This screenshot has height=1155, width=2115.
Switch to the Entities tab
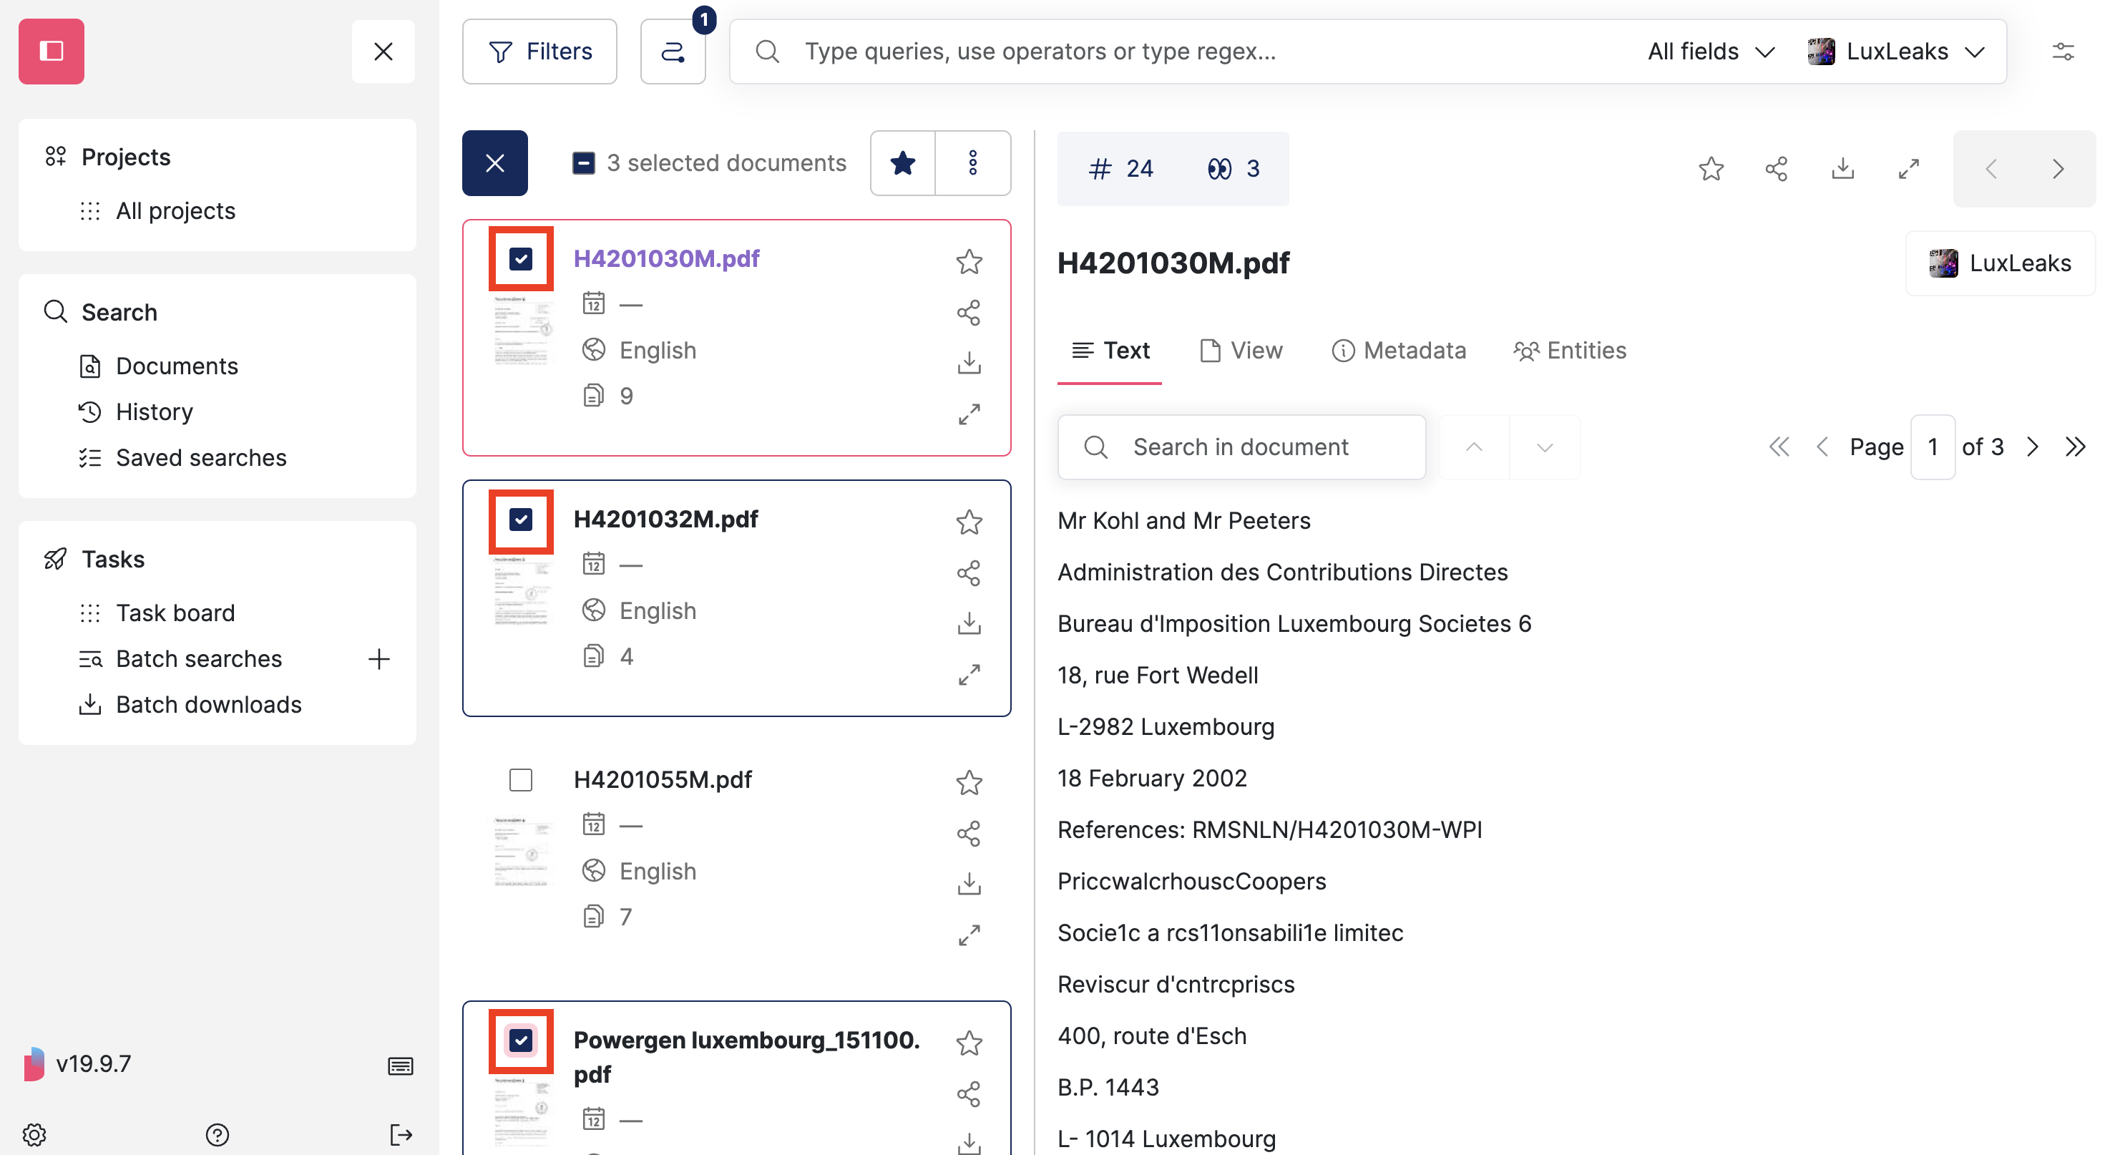coord(1570,351)
